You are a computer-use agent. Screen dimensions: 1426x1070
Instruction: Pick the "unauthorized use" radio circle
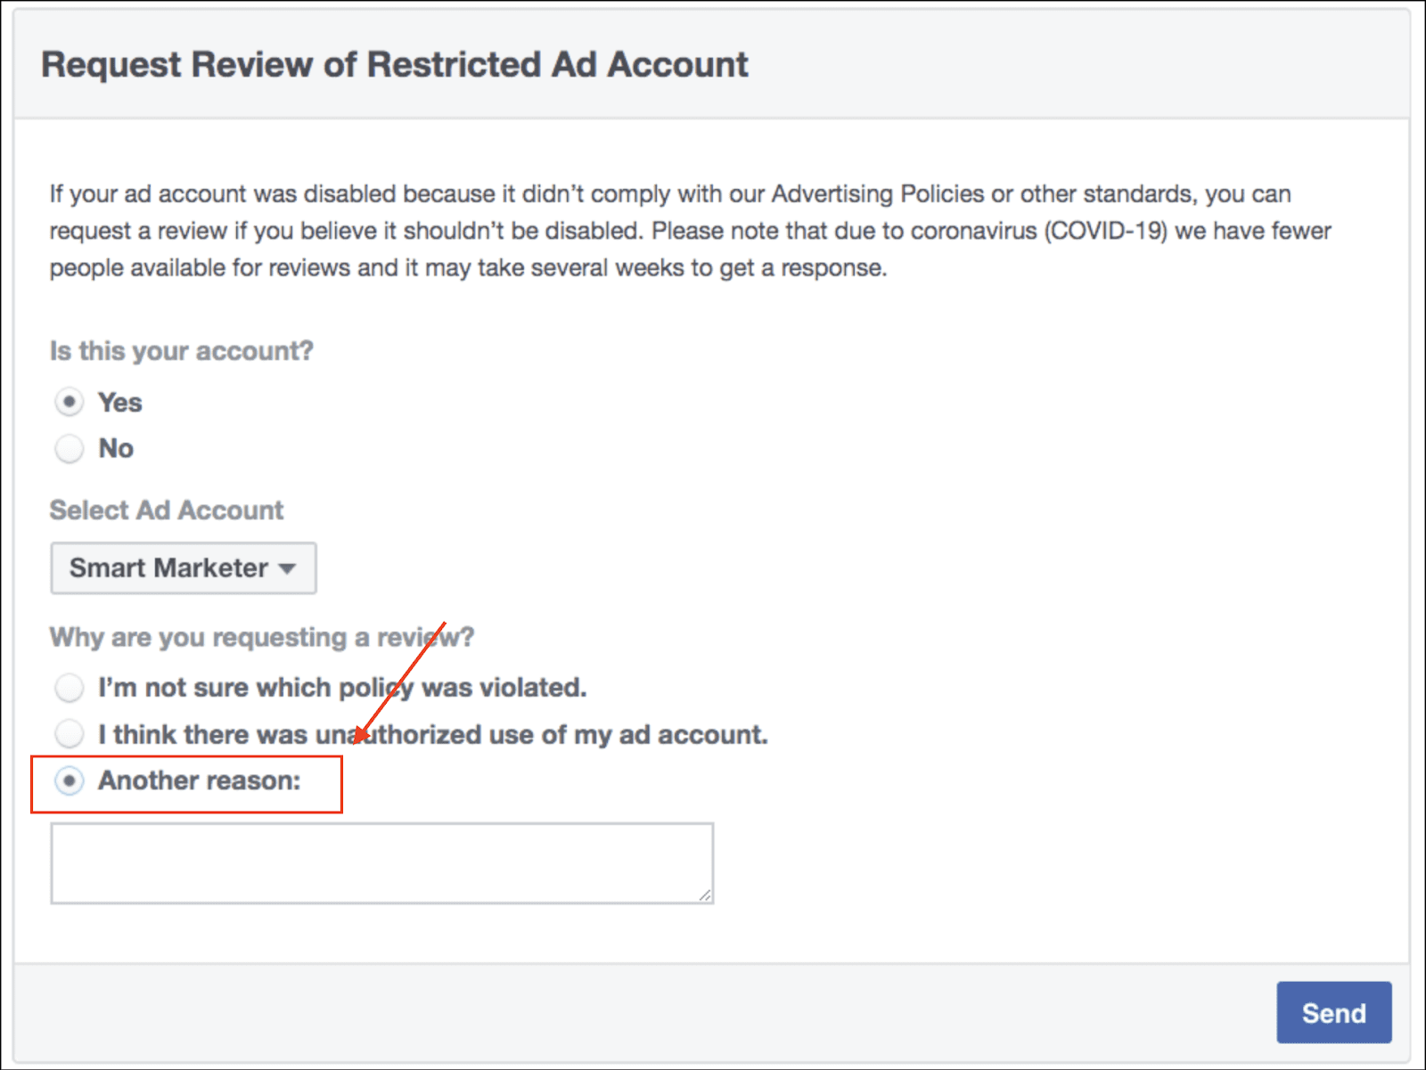(69, 734)
